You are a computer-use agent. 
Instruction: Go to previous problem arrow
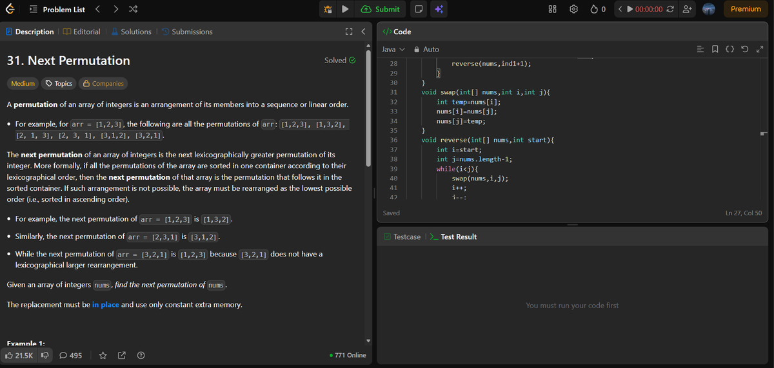(97, 10)
